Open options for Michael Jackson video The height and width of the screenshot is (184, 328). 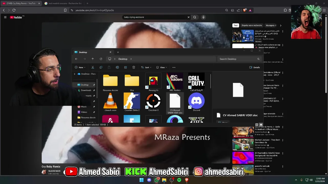[283, 140]
